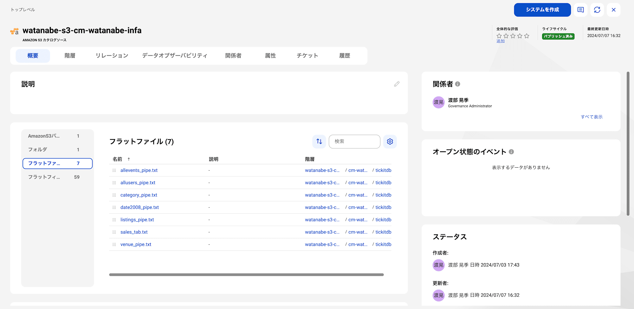Click the horizontal scrollbar under the file table
Screen dimensions: 634x309
click(x=246, y=275)
